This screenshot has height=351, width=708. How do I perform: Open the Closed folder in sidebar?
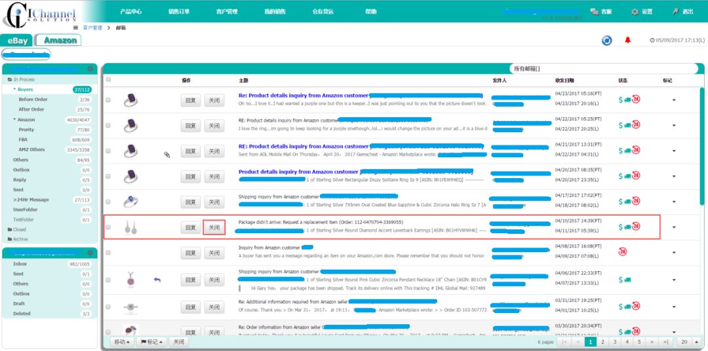(x=16, y=229)
